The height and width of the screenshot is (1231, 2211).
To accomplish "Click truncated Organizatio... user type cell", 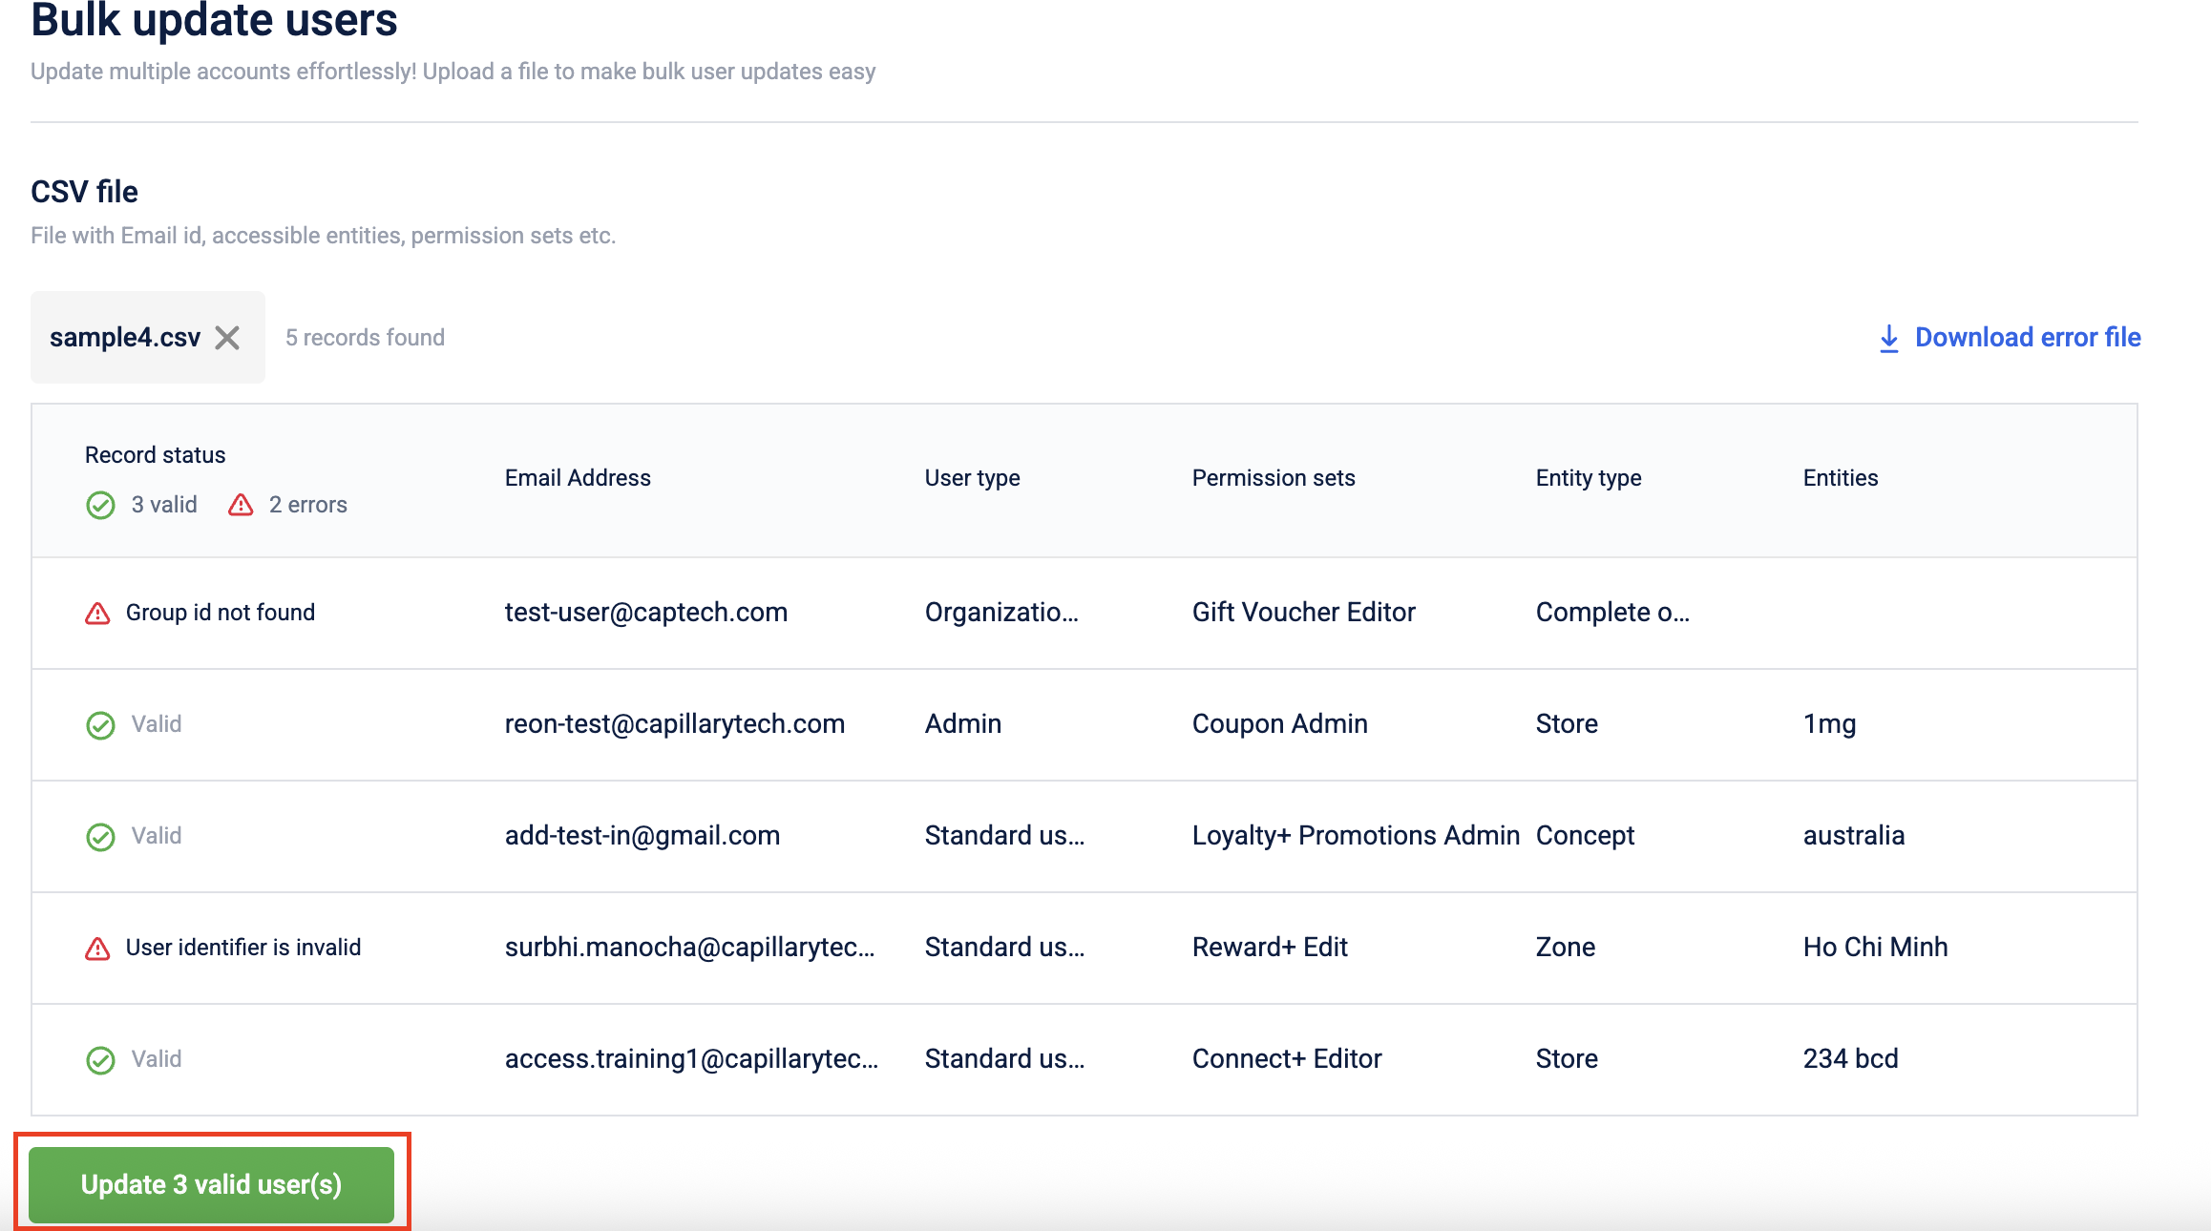I will click(x=1000, y=613).
